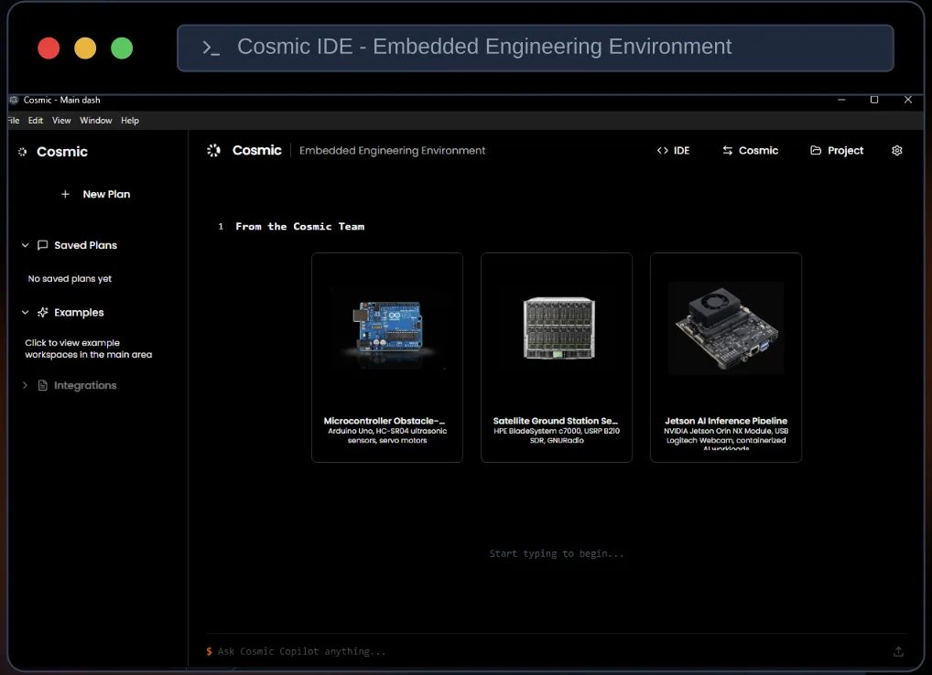Minimize the Cosmic Main dash window
932x675 pixels.
coord(841,100)
